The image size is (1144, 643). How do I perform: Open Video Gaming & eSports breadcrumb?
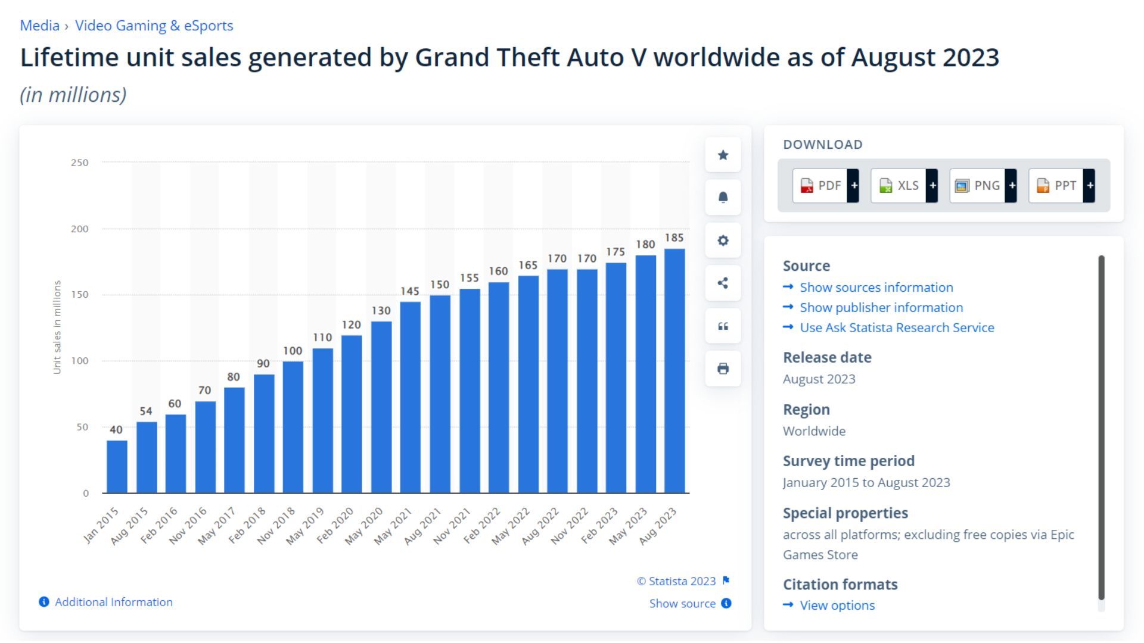pos(154,26)
